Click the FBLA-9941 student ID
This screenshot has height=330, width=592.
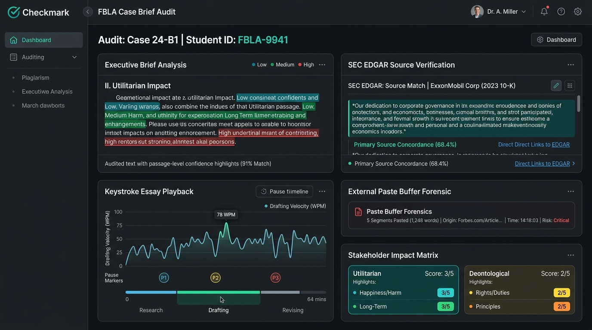[x=263, y=40]
